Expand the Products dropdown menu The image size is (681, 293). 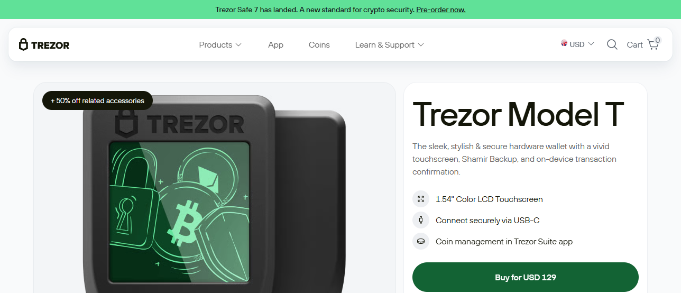click(x=220, y=45)
